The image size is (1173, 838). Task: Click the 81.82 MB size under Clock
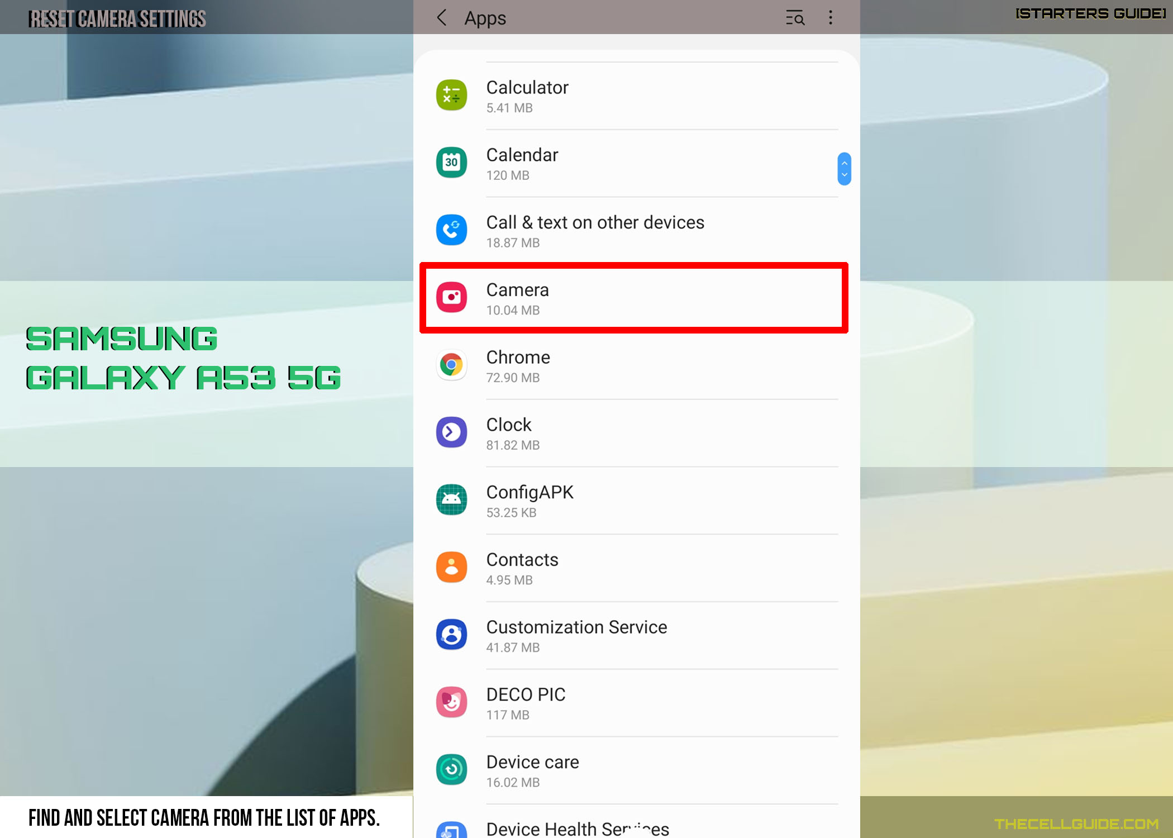[x=513, y=445]
